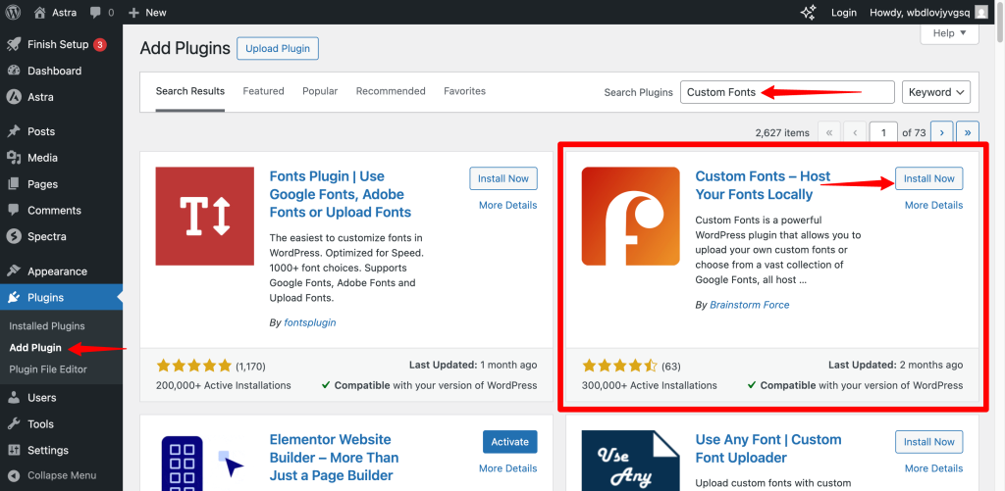The height and width of the screenshot is (491, 1005).
Task: Switch to the Featured tab
Action: (x=263, y=91)
